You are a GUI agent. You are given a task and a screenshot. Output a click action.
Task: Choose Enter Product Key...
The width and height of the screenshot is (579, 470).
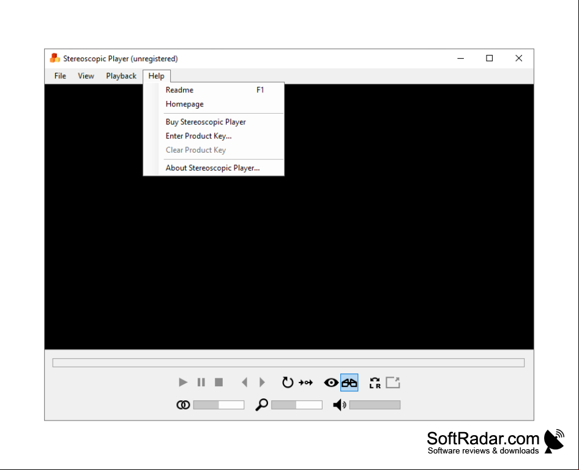[x=214, y=136]
